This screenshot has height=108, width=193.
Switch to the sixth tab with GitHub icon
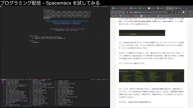[161, 8]
